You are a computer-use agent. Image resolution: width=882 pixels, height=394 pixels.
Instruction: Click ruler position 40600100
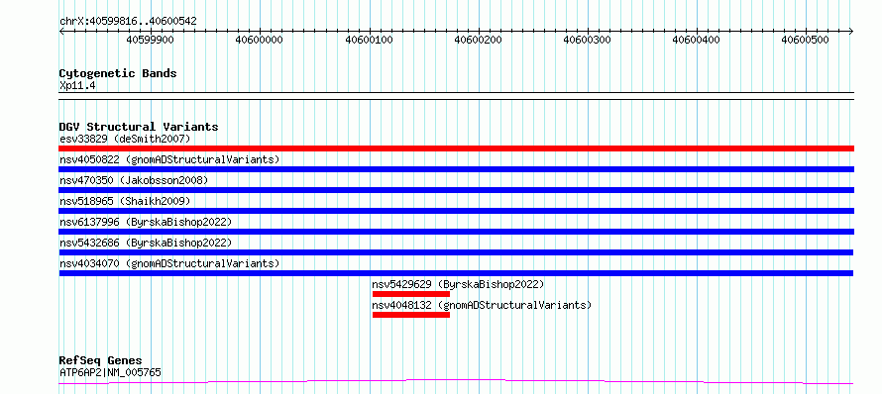click(x=369, y=40)
